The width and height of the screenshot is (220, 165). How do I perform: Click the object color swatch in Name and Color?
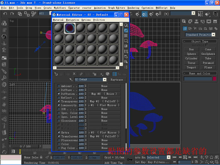click(x=214, y=79)
